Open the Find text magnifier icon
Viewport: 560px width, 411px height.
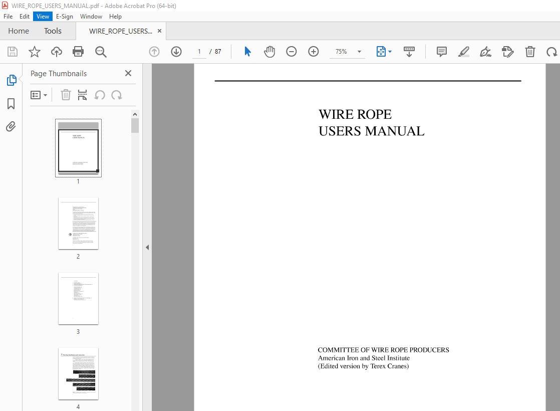coord(101,52)
